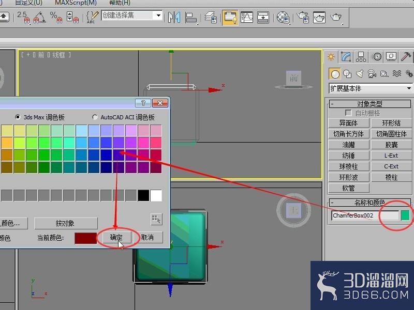Click the 软管 object button
The image size is (414, 310).
[x=348, y=188]
